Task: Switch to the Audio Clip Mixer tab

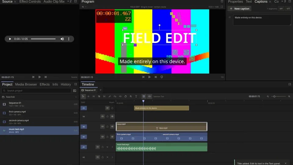Action: 54,2
